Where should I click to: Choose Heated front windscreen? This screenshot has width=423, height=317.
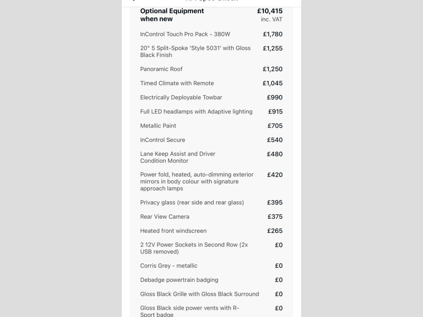(x=173, y=231)
